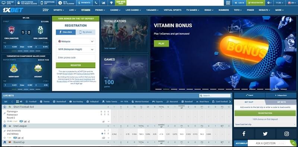Viewport: 298px width, 147px height.
Task: Open the Malaysia country dropdown
Action: (76, 41)
